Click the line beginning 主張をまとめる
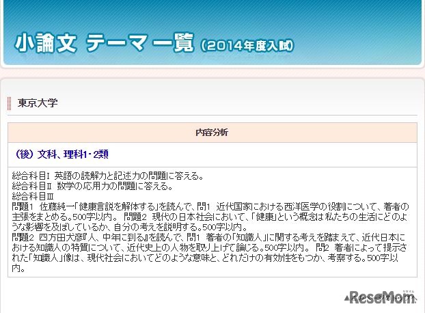The height and width of the screenshot is (313, 425). point(209,217)
